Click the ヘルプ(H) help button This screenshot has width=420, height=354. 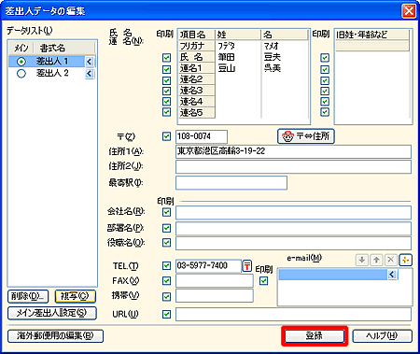point(383,336)
